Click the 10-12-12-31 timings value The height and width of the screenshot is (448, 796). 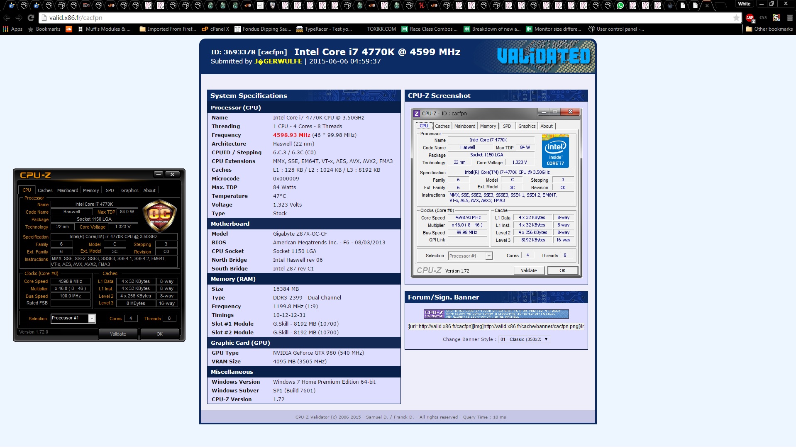click(289, 315)
